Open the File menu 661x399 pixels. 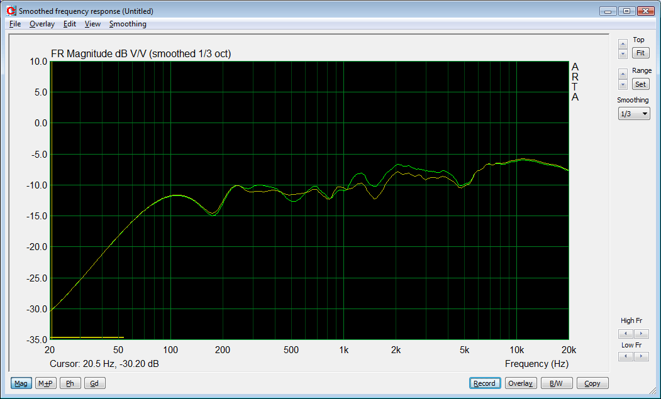tap(15, 24)
